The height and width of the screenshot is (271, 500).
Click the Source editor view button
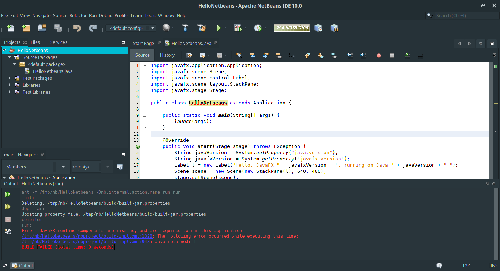click(x=142, y=55)
